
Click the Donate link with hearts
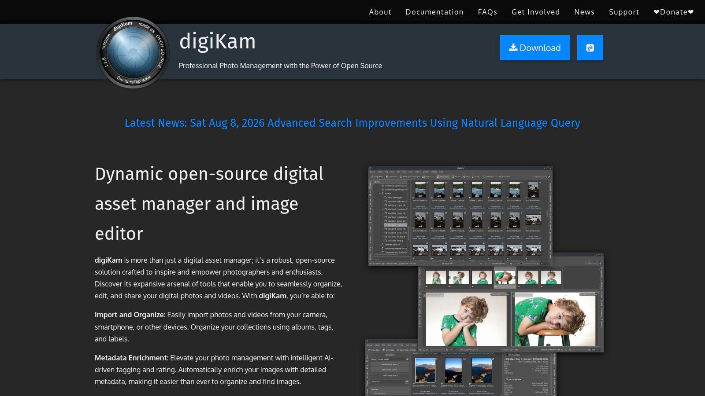674,12
